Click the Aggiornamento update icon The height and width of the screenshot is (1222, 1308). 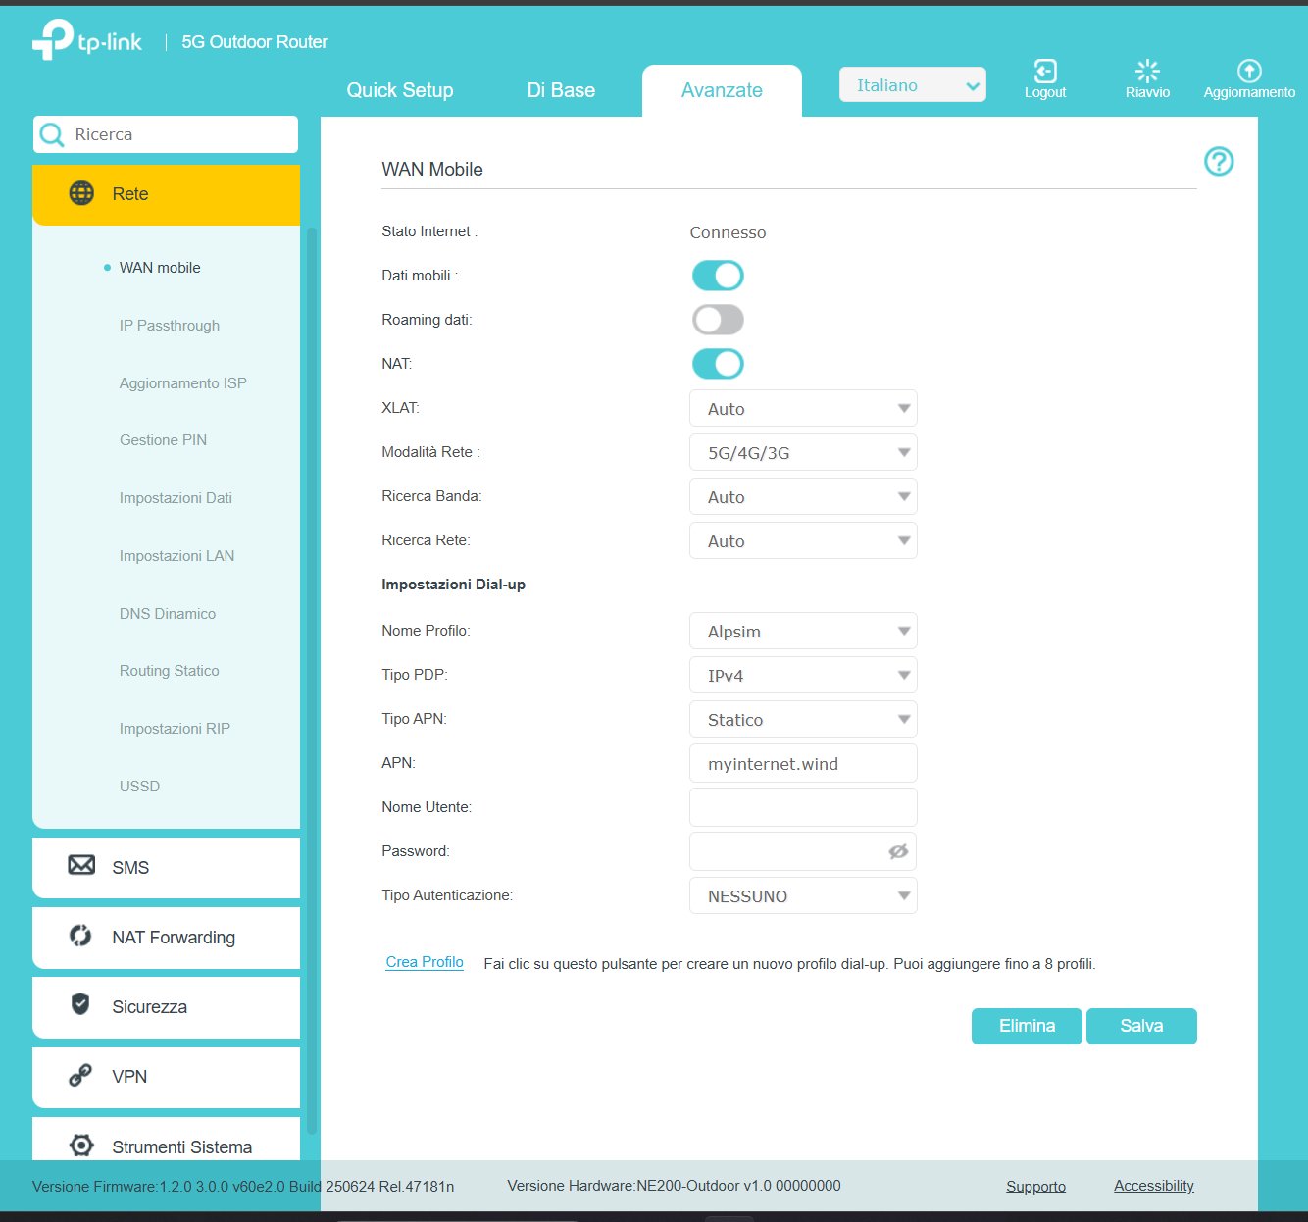pos(1249,72)
